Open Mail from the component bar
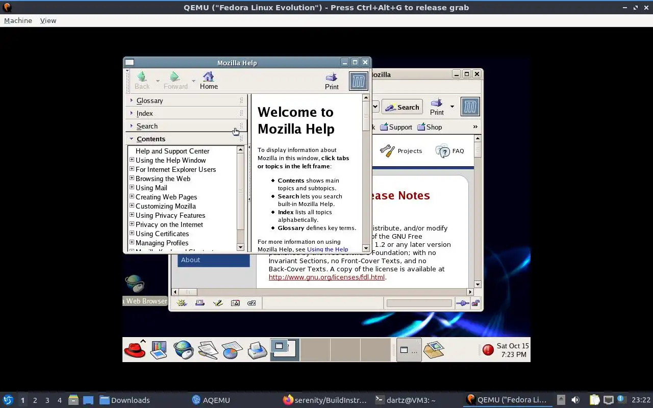The image size is (653, 408). (200, 303)
